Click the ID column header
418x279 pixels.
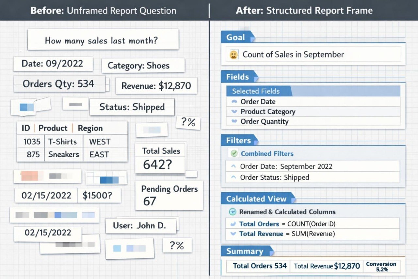pos(26,128)
